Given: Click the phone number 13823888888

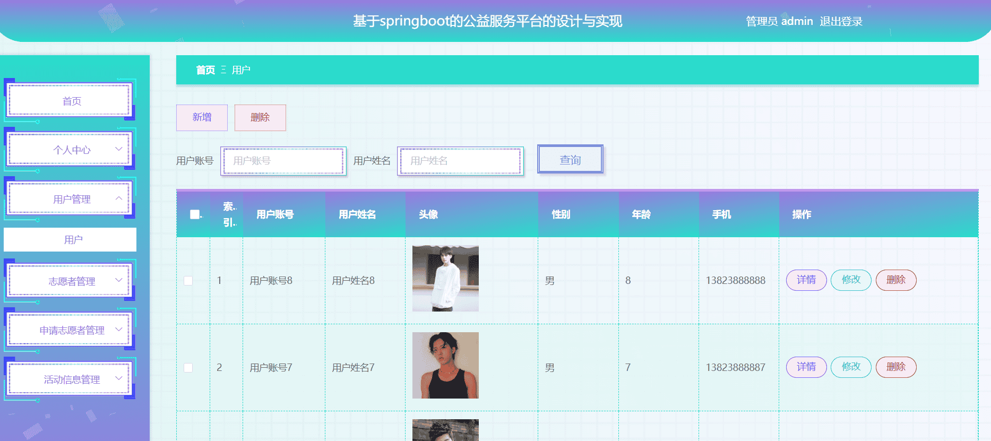Looking at the screenshot, I should click(736, 281).
